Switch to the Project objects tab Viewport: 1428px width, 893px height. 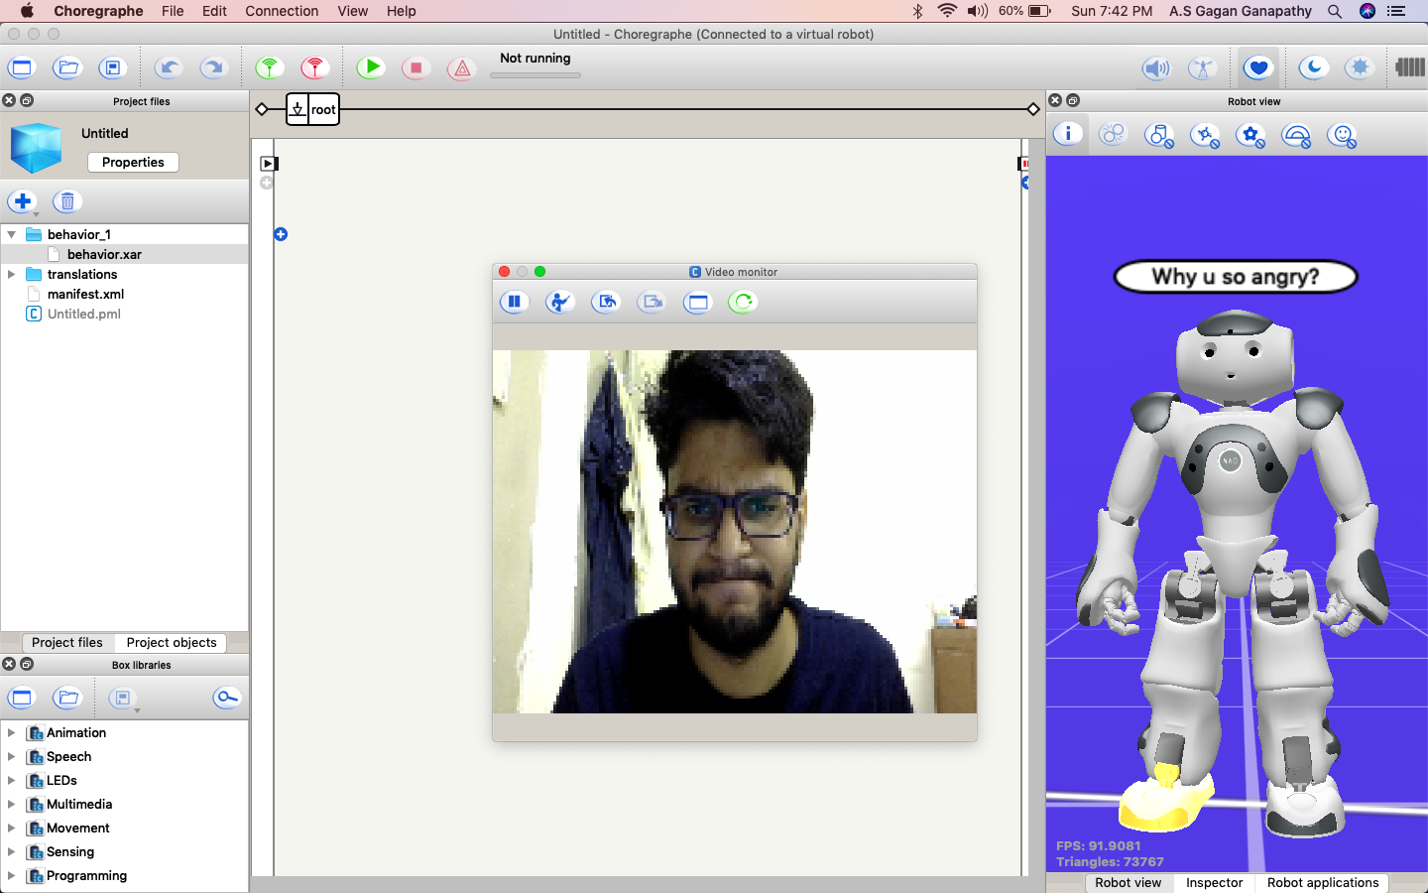coord(172,642)
